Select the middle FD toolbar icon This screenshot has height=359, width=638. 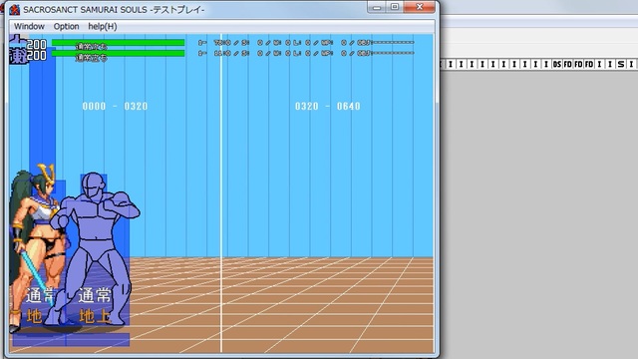[x=578, y=64]
